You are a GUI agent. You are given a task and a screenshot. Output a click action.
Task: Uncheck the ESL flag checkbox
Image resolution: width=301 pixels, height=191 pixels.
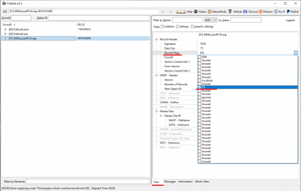point(199,87)
